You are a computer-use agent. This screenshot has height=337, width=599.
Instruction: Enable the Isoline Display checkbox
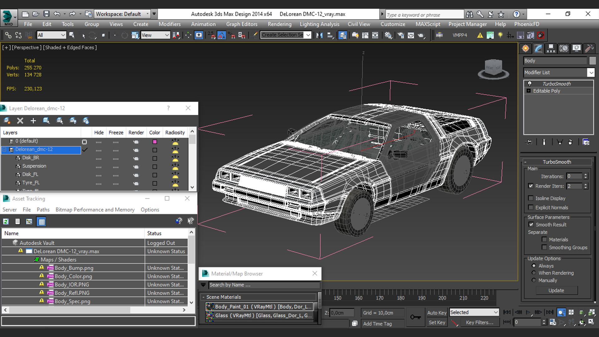tap(531, 198)
